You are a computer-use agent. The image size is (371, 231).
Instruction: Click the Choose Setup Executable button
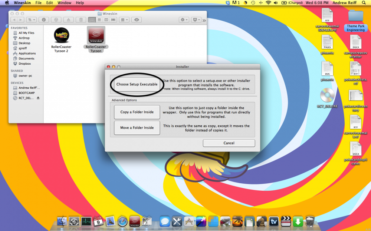click(x=137, y=84)
